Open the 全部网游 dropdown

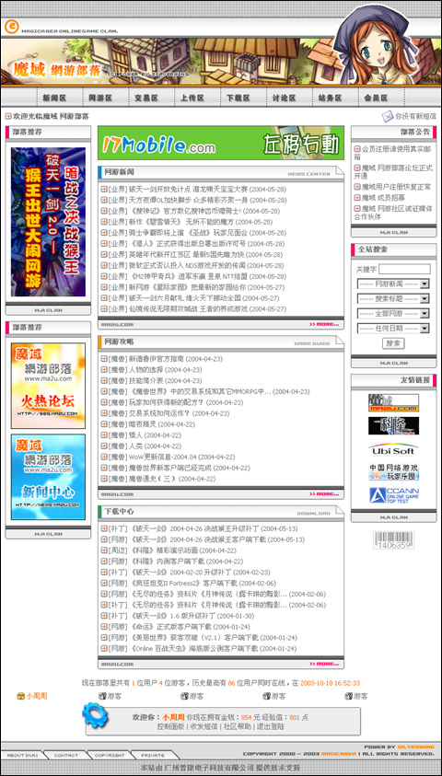click(393, 314)
